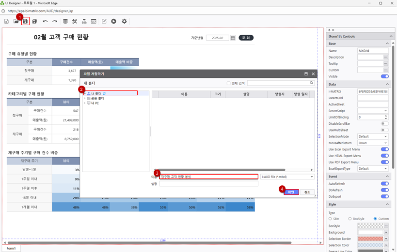The image size is (397, 252).
Task: Click the 확인 button
Action: click(291, 192)
